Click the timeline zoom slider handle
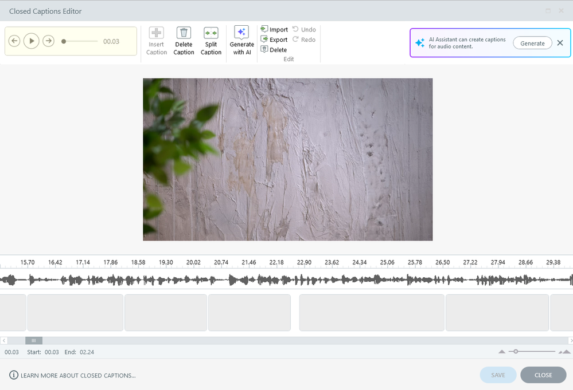 [516, 351]
